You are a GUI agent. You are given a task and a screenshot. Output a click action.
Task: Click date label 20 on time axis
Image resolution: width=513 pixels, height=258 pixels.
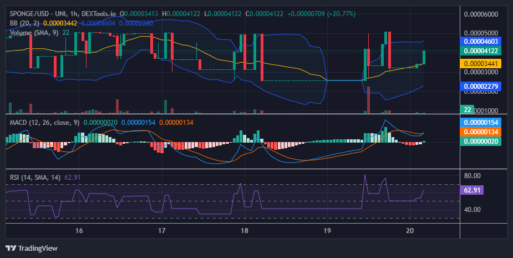410,230
